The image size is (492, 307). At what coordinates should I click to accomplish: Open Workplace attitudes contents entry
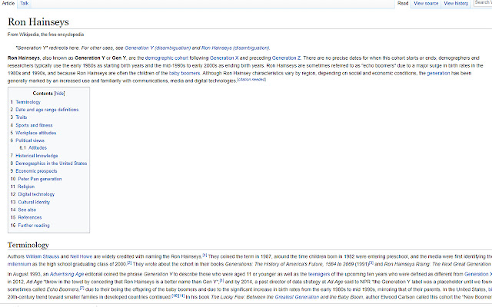point(36,133)
